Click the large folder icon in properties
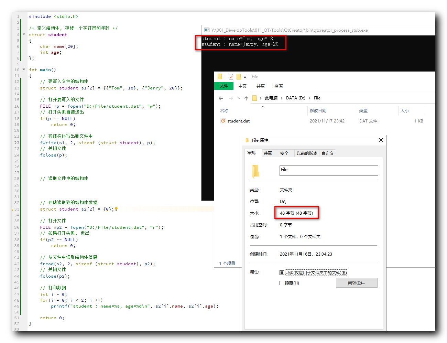Image resolution: width=447 pixels, height=343 pixels. [x=255, y=171]
